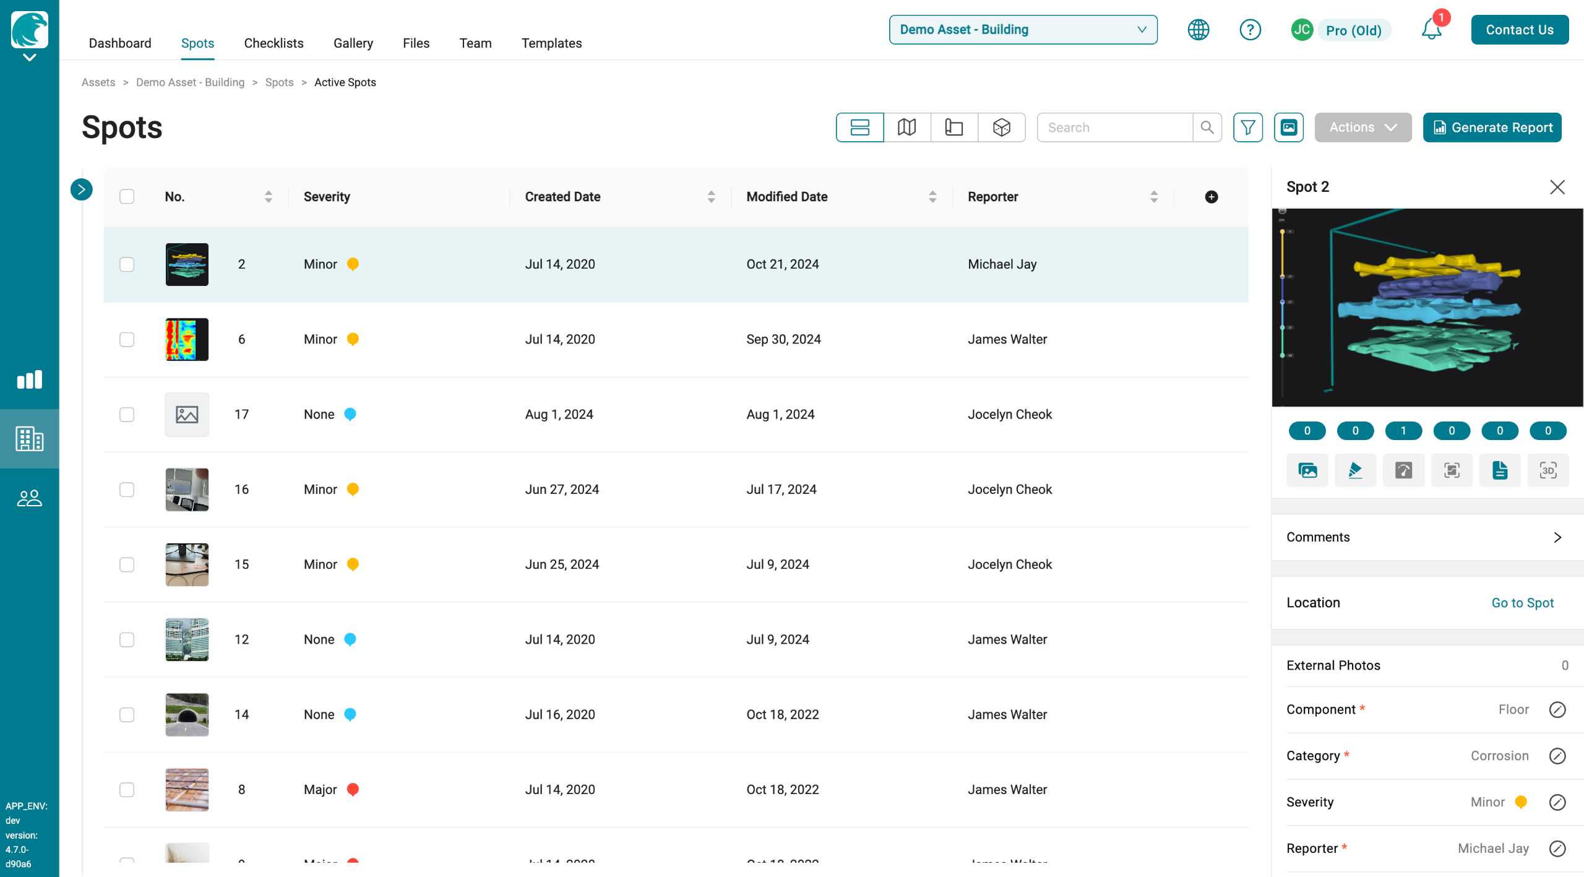1584x877 pixels.
Task: Click the Search input field
Action: click(1114, 127)
